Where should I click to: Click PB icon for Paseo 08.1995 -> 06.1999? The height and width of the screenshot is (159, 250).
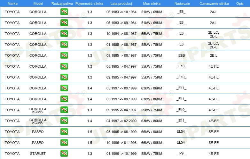[x=64, y=131]
